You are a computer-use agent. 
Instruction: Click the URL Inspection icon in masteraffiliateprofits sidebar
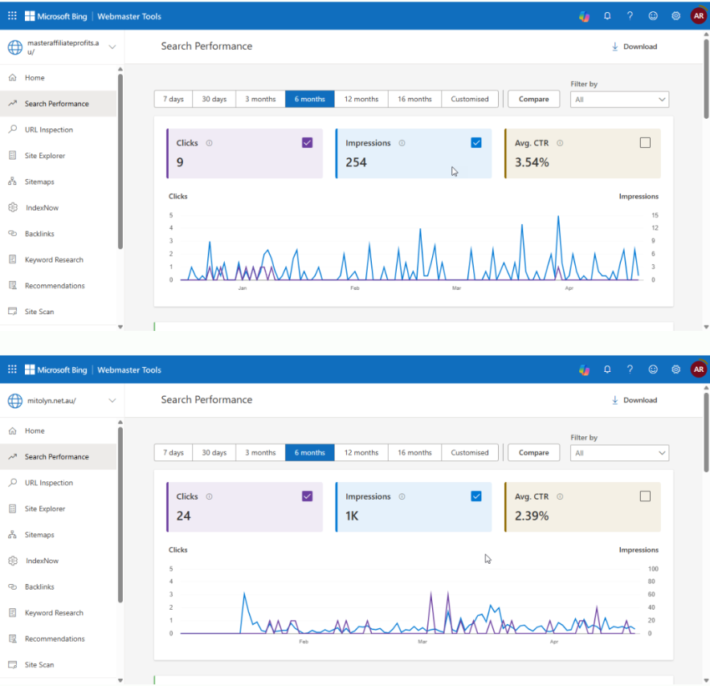point(13,129)
